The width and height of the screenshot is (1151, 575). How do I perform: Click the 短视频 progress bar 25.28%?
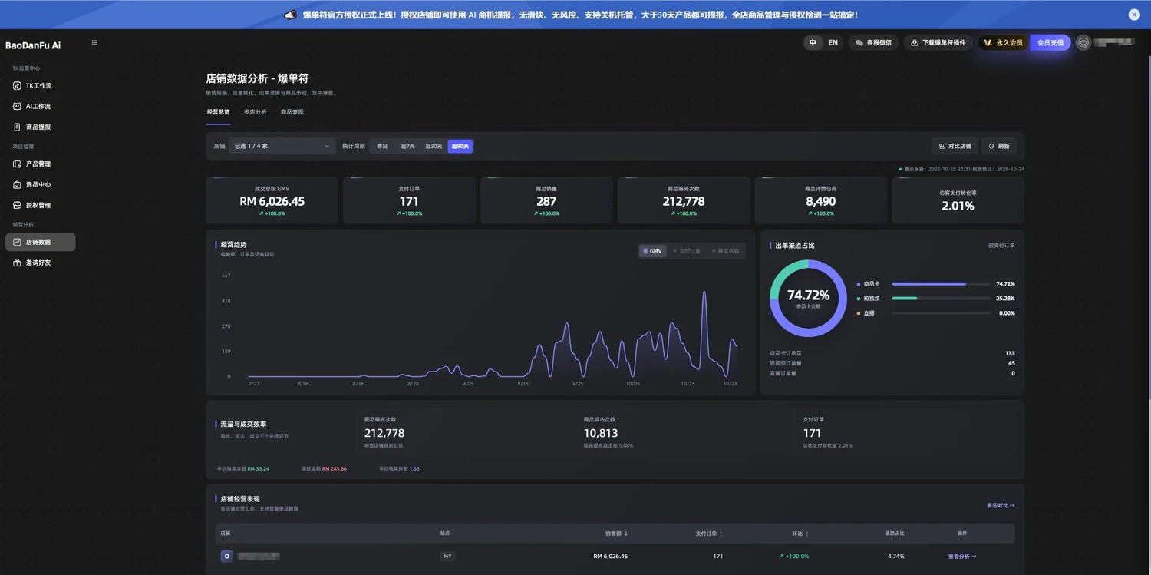[942, 299]
